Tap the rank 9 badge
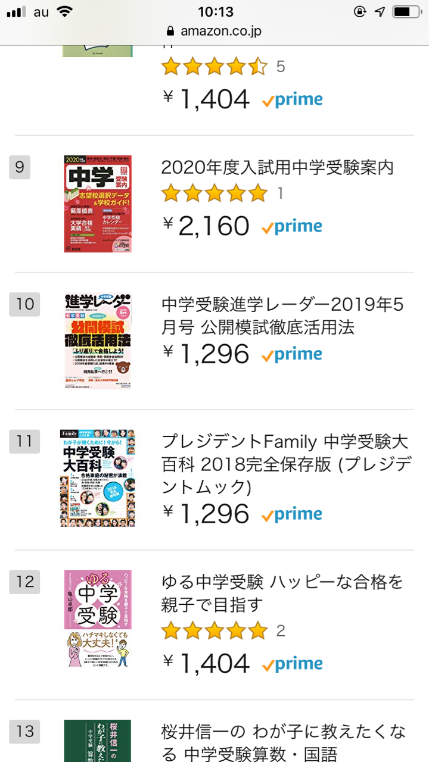Image resolution: width=429 pixels, height=762 pixels. click(x=20, y=167)
